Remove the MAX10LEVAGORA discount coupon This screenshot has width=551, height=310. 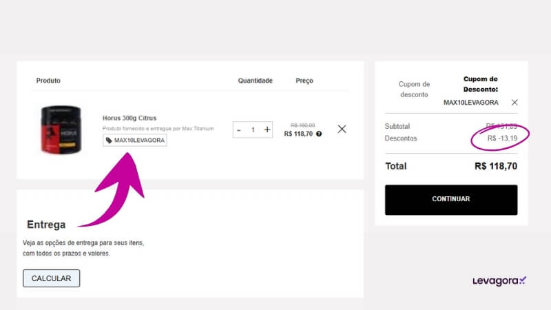514,102
